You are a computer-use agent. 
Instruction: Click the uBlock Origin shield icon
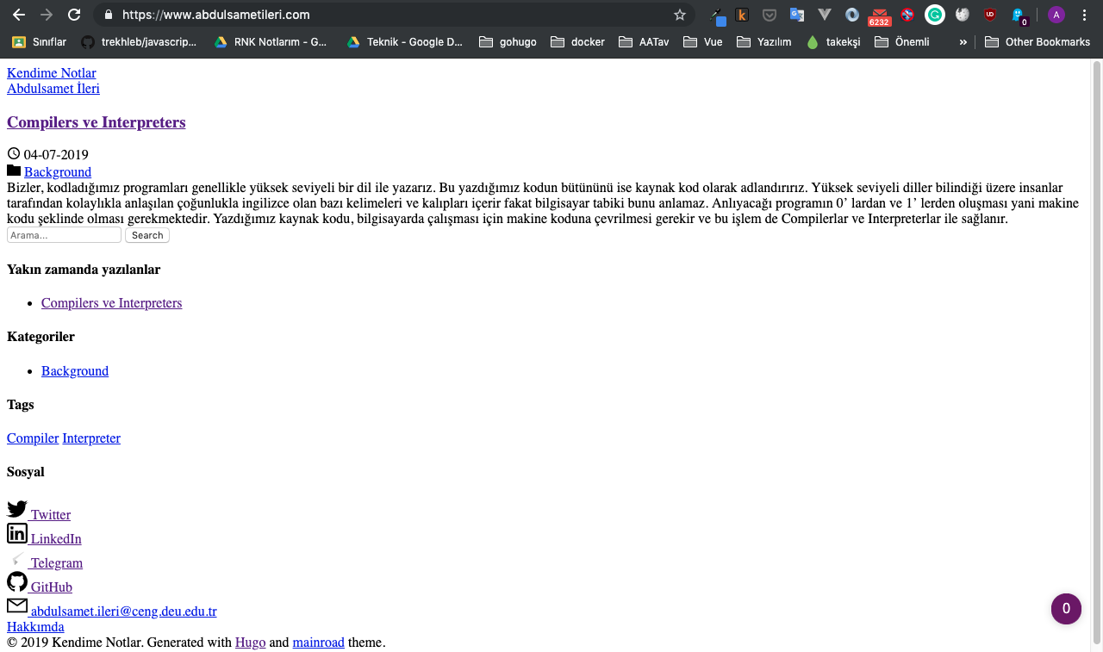click(989, 15)
